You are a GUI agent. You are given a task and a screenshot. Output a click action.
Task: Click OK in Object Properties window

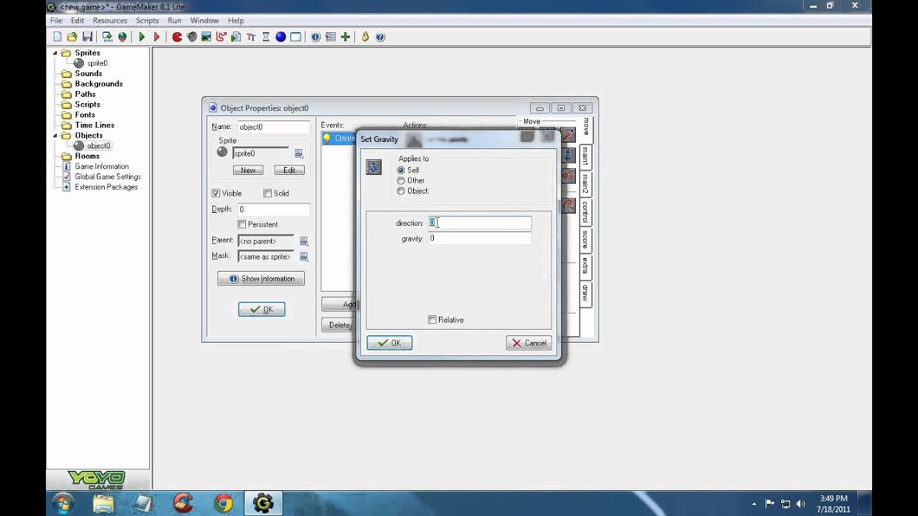coord(262,310)
